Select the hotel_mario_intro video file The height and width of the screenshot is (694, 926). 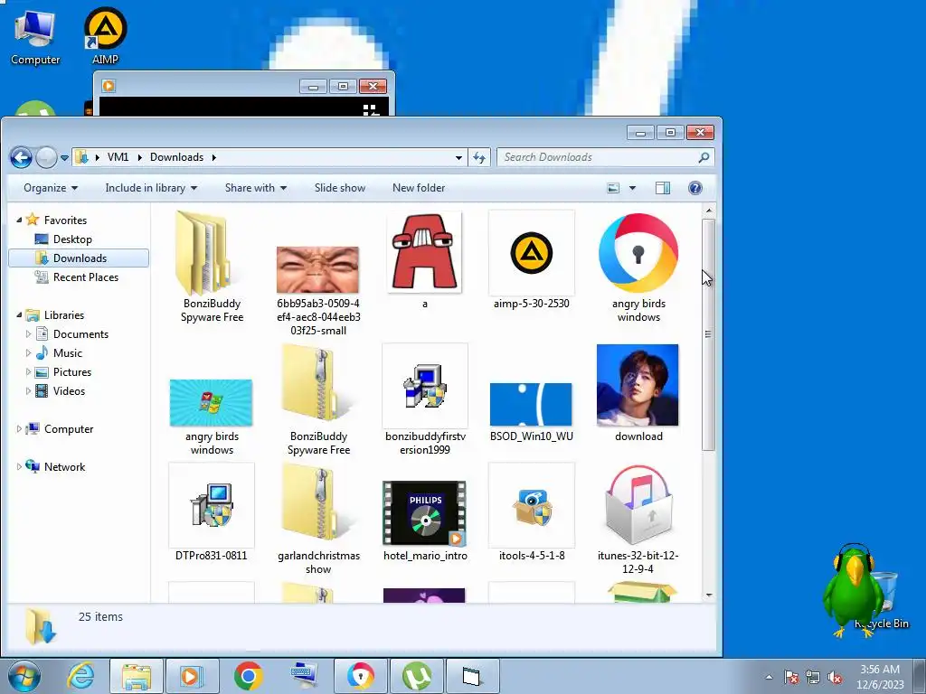(x=425, y=520)
